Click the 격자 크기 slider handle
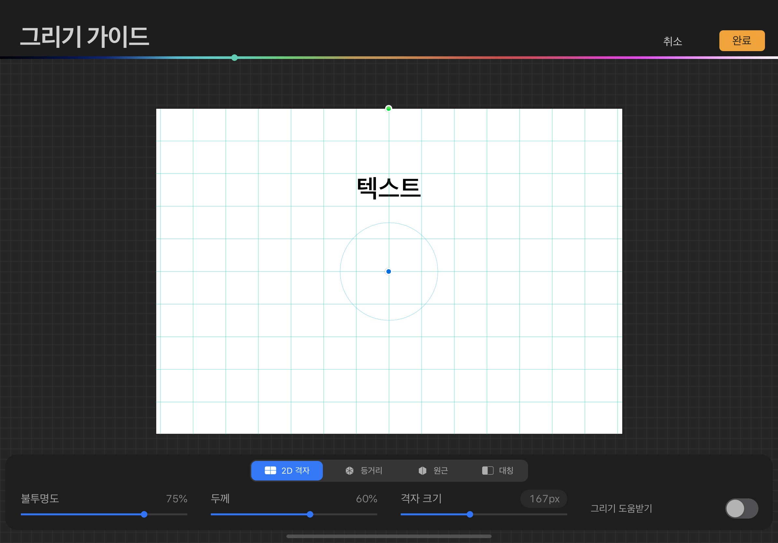 click(470, 514)
